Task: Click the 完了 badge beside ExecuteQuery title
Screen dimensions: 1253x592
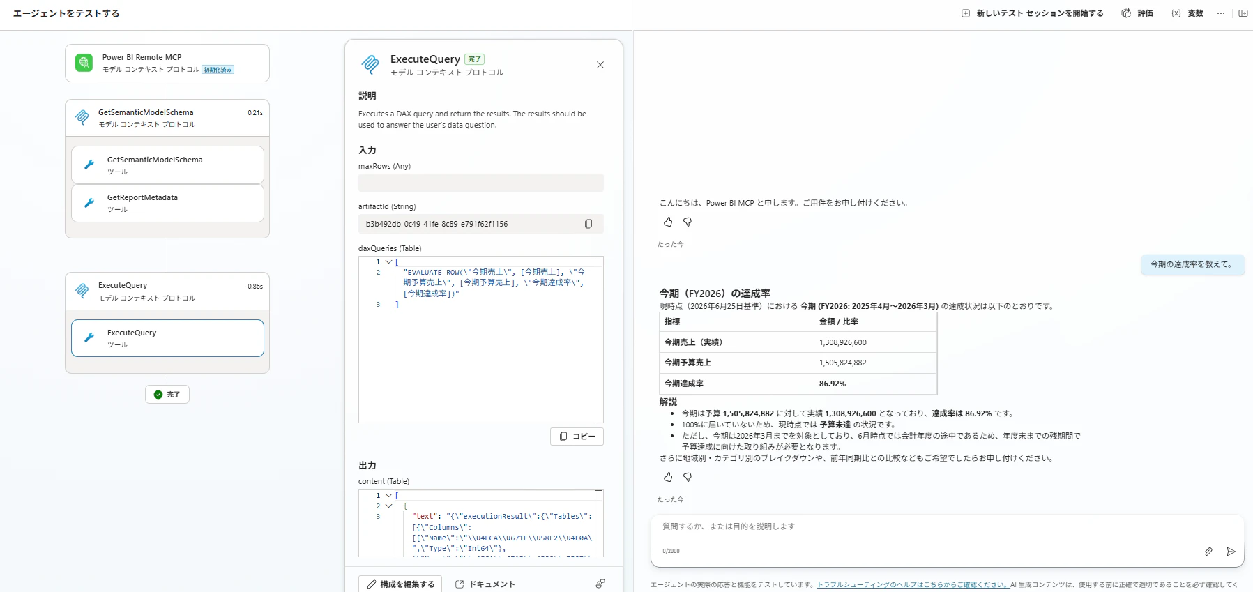Action: (475, 59)
